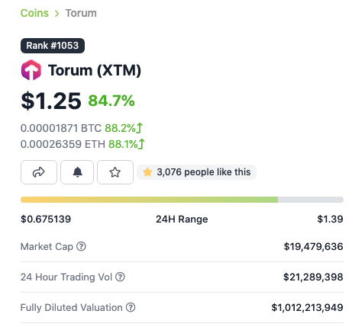
Task: Click the Rank #1053 badge
Action: point(53,46)
